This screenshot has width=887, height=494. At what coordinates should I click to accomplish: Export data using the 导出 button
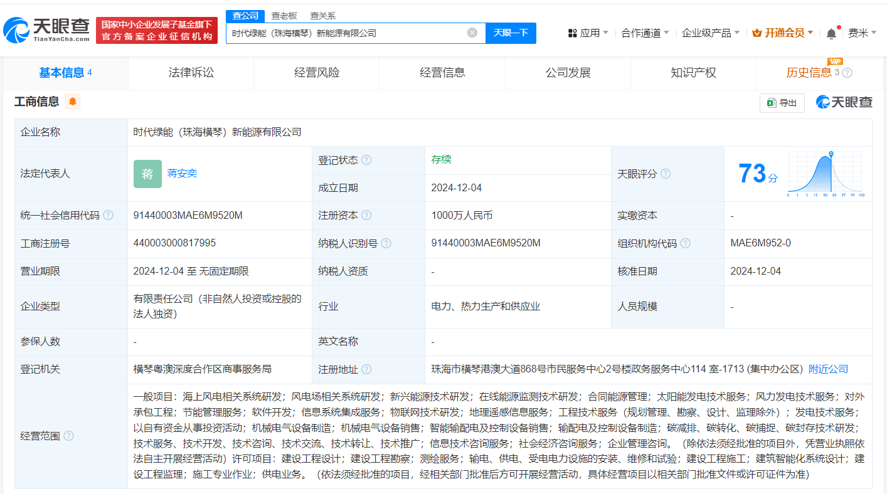coord(782,103)
